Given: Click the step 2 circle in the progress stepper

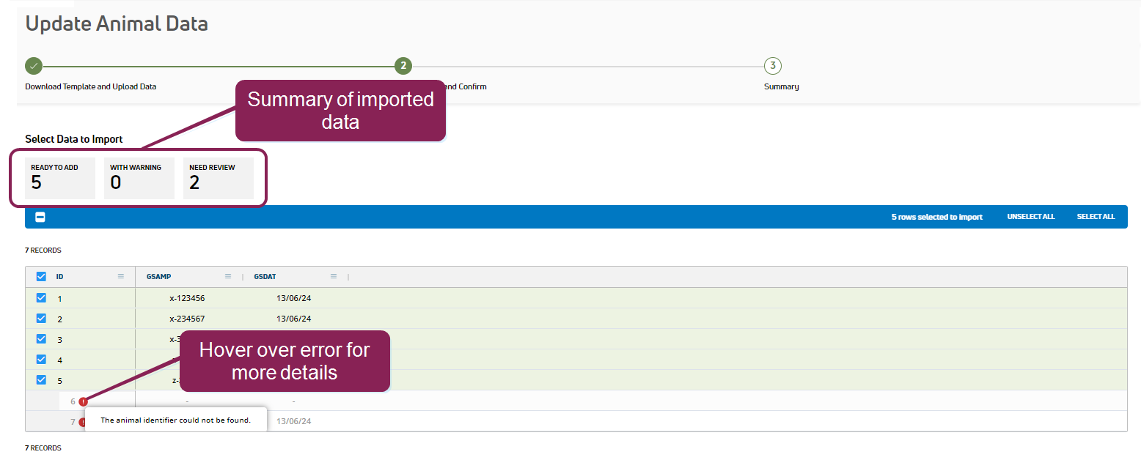Looking at the screenshot, I should click(403, 66).
